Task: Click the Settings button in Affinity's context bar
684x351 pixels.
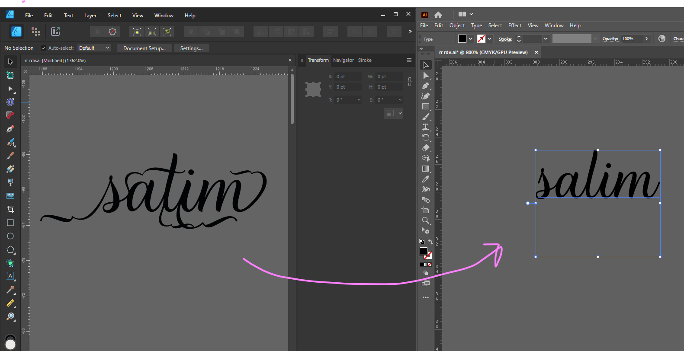Action: pyautogui.click(x=191, y=48)
